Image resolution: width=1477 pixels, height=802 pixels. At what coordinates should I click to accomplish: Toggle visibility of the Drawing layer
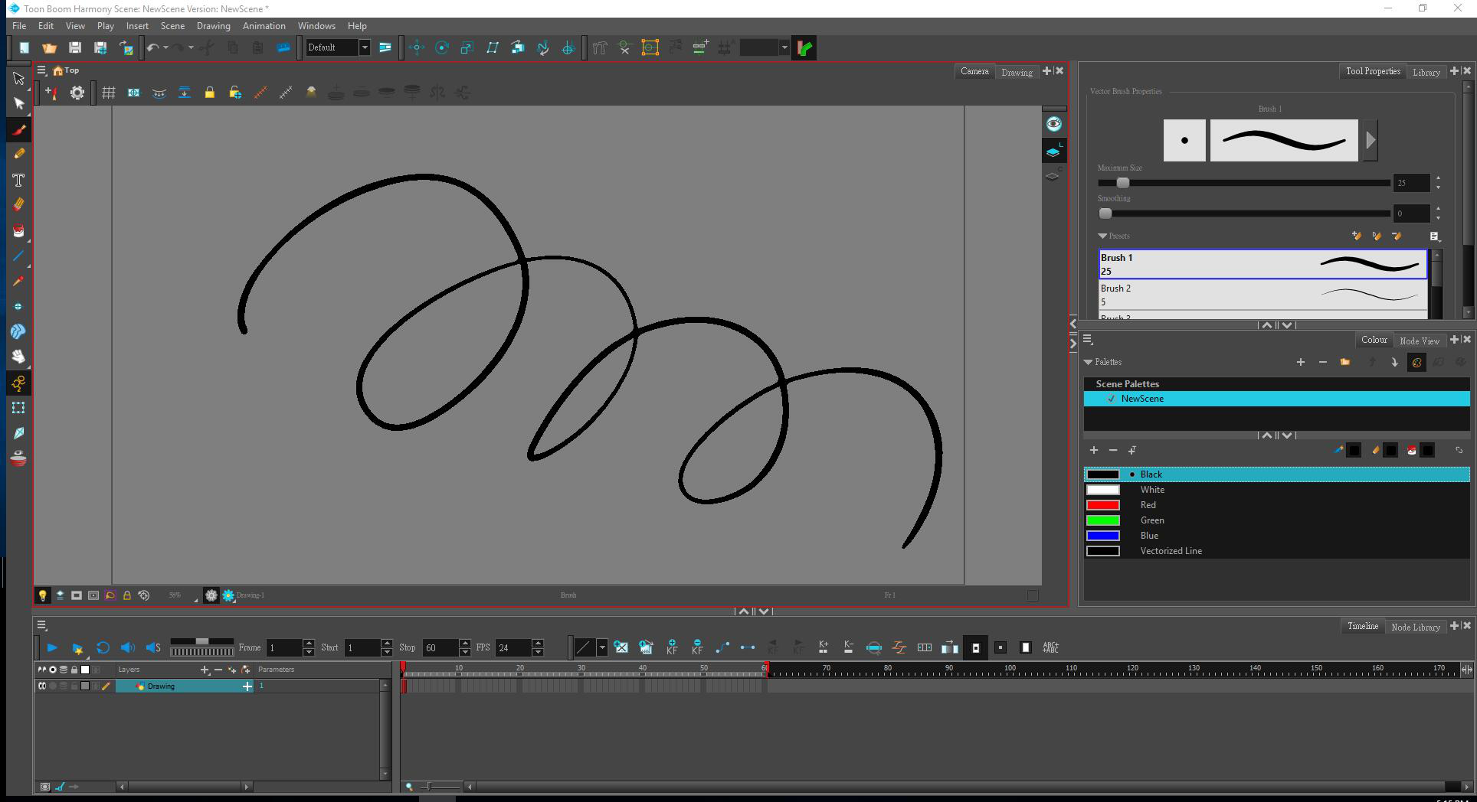tap(53, 686)
